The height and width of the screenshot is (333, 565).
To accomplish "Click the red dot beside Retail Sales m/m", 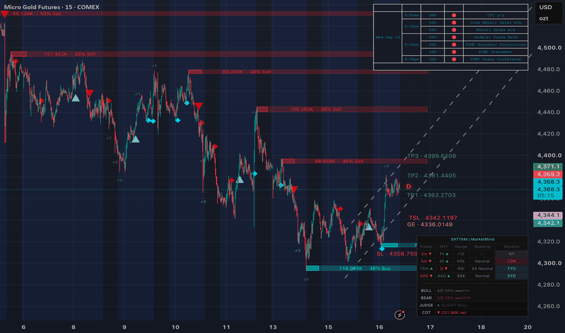I will (454, 30).
